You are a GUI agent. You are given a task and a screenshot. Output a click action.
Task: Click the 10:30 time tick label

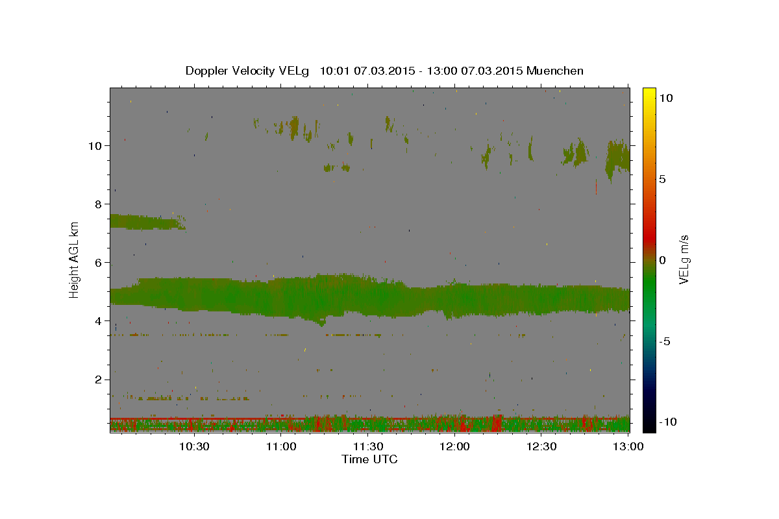pyautogui.click(x=194, y=446)
